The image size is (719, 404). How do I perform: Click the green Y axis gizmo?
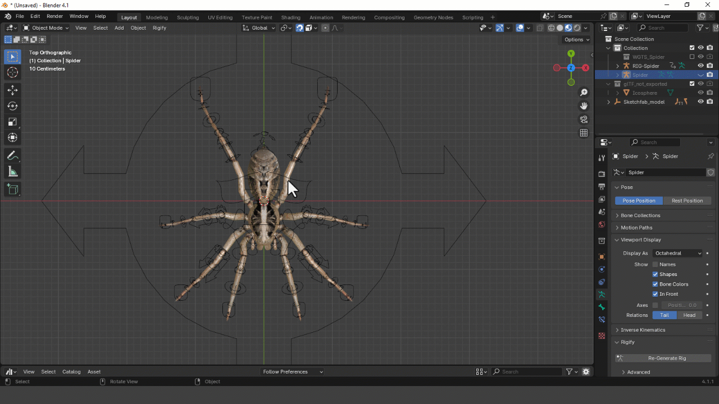(x=571, y=54)
